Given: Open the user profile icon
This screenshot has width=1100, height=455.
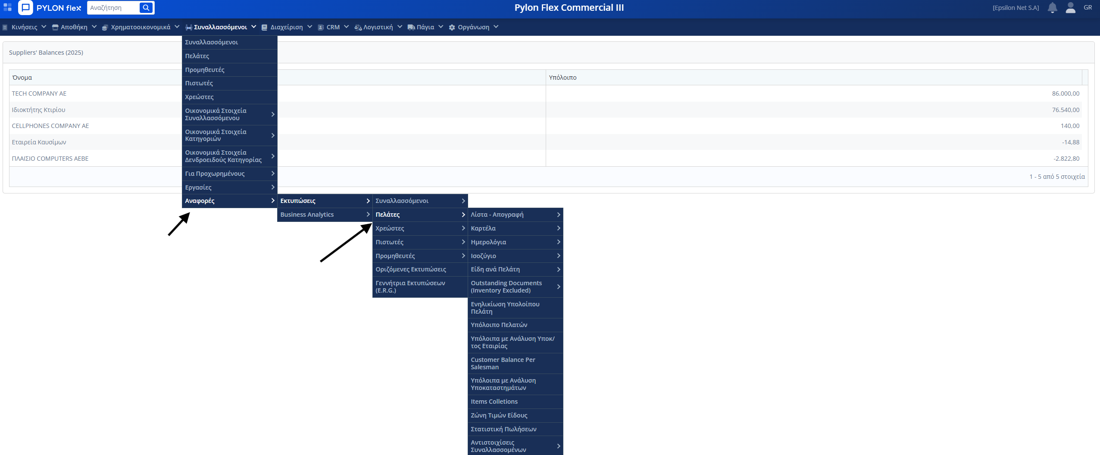Looking at the screenshot, I should [x=1070, y=8].
